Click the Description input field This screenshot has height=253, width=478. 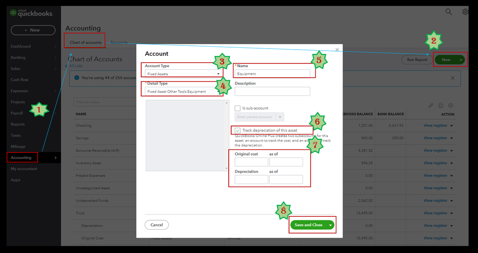[272, 91]
